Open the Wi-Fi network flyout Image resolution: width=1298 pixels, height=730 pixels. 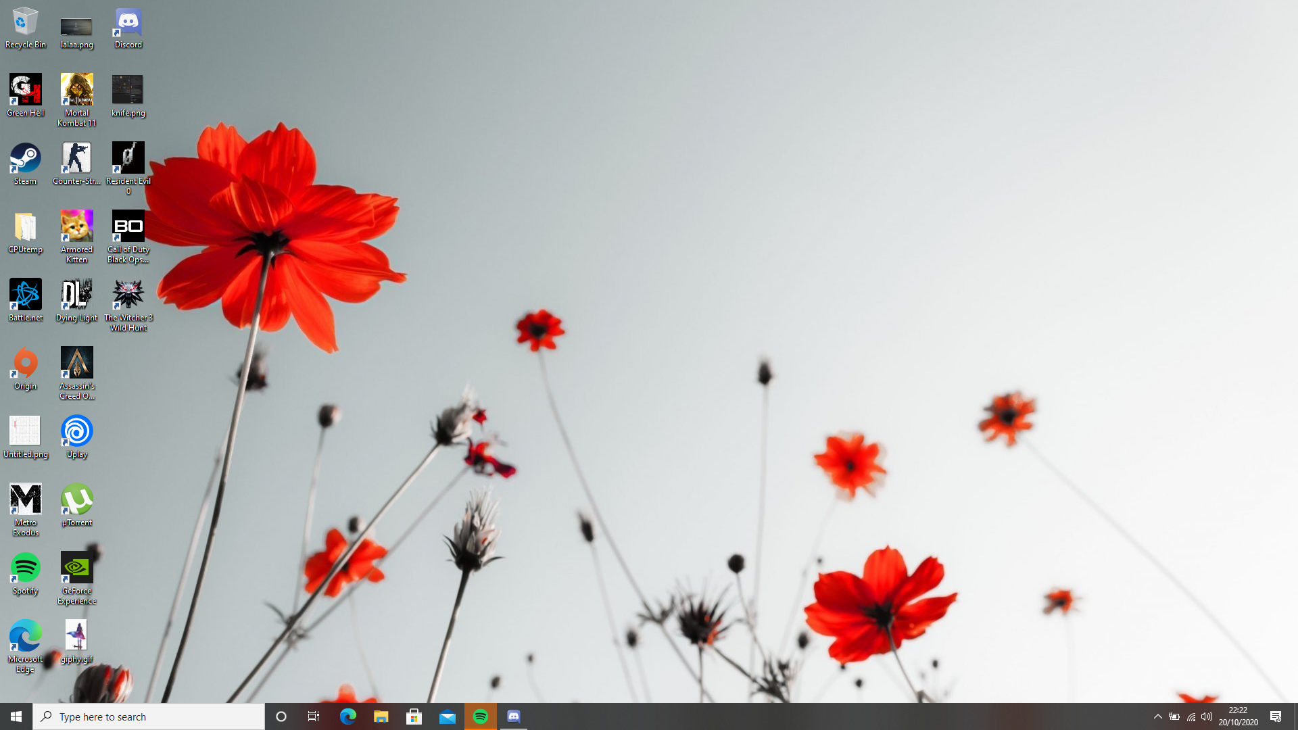click(1191, 716)
